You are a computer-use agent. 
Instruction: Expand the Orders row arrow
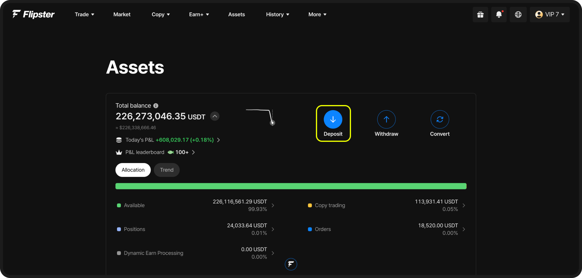pyautogui.click(x=464, y=229)
